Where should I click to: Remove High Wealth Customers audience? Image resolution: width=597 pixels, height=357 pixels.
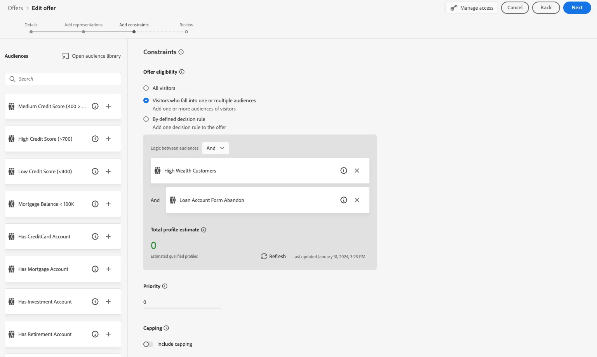[357, 171]
